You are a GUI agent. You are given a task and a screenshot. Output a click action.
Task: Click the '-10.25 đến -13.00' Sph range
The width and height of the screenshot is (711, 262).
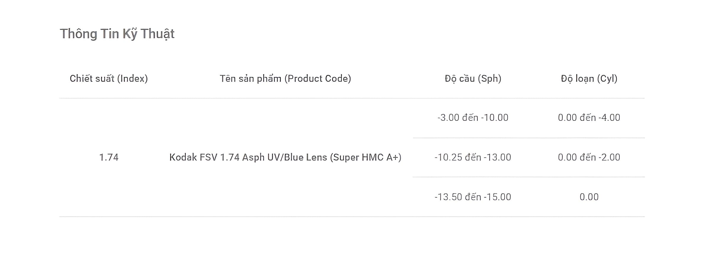coord(473,157)
